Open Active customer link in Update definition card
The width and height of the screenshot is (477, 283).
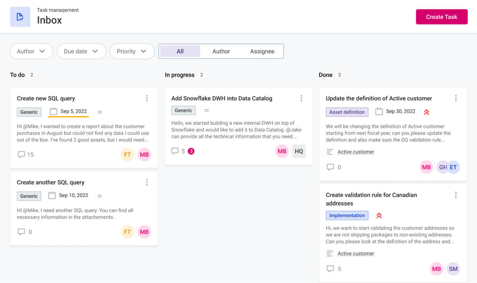356,152
